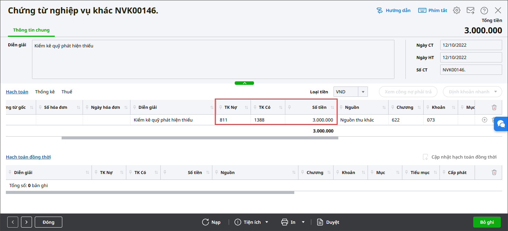Sort by Chương column in Hạch toán
Image resolution: width=508 pixels, height=231 pixels.
click(x=419, y=107)
